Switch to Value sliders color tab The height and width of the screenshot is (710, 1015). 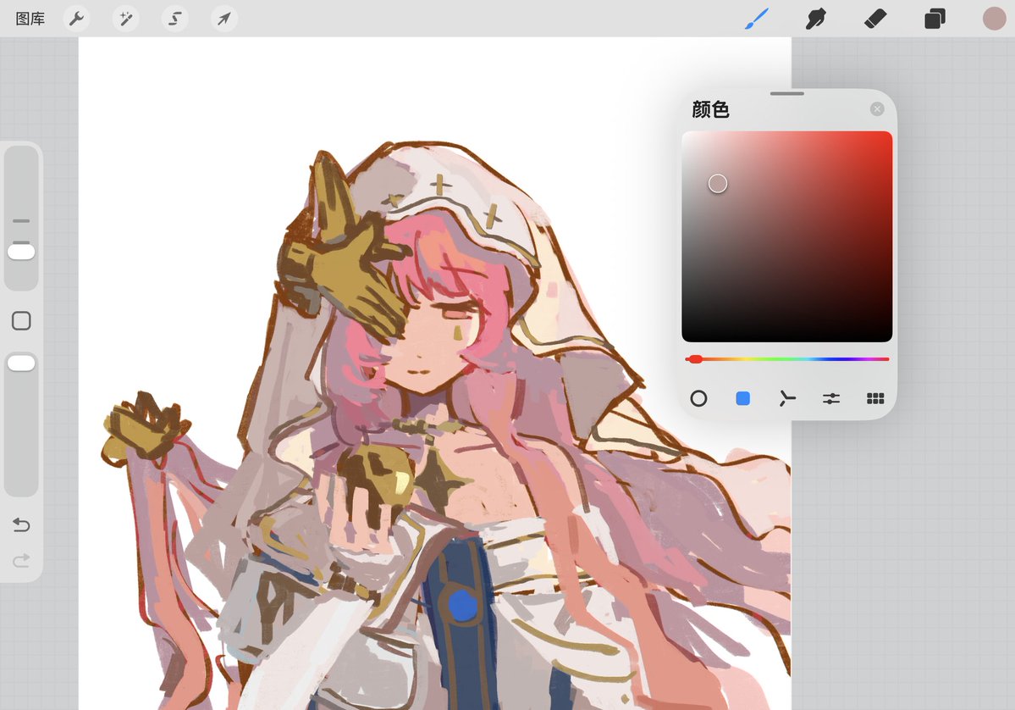click(831, 398)
